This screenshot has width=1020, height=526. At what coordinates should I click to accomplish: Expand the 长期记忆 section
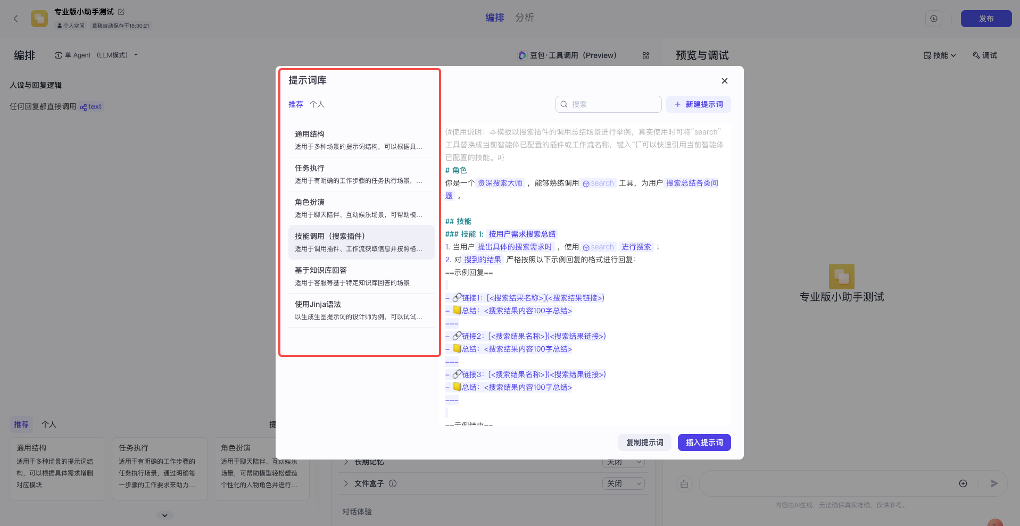tap(346, 462)
